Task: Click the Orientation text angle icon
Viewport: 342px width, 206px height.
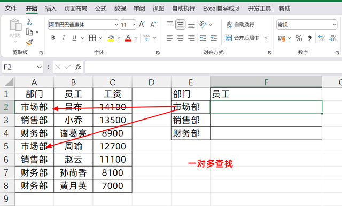Action: [x=203, y=24]
